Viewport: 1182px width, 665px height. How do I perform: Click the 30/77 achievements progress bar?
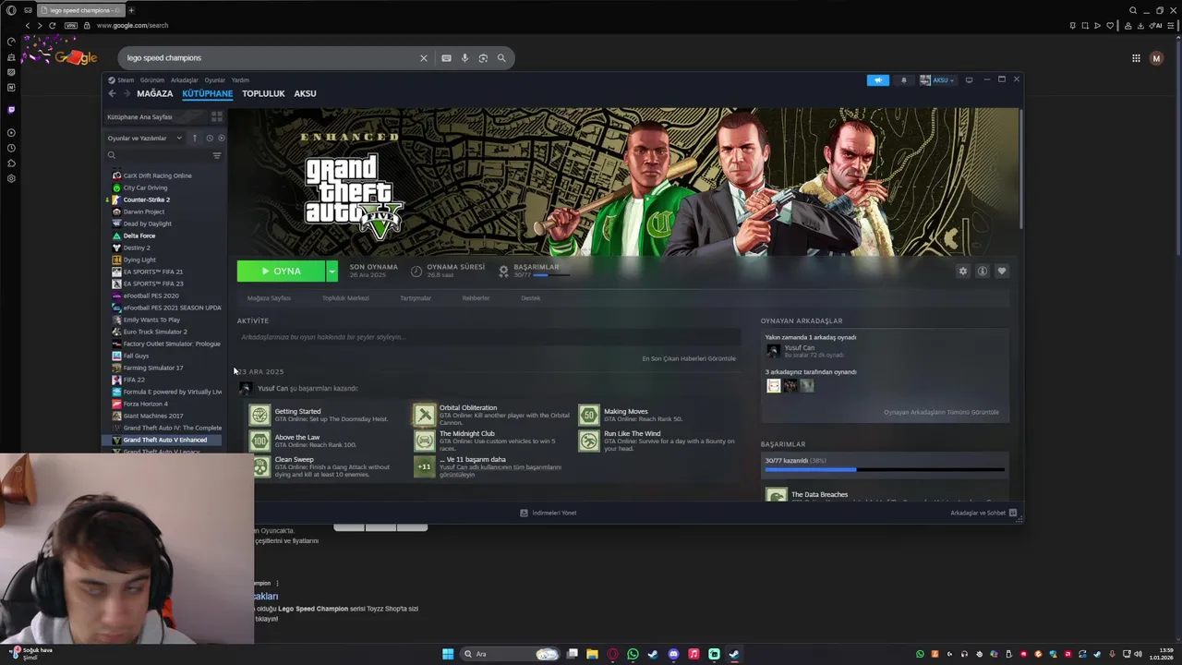[x=885, y=470]
